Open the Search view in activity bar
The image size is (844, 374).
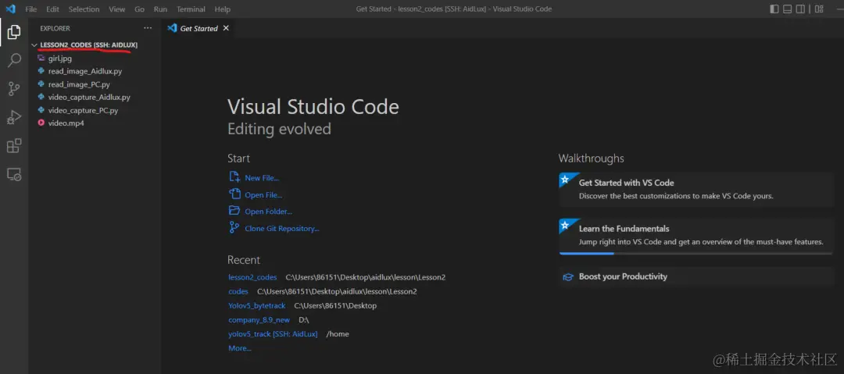tap(14, 60)
